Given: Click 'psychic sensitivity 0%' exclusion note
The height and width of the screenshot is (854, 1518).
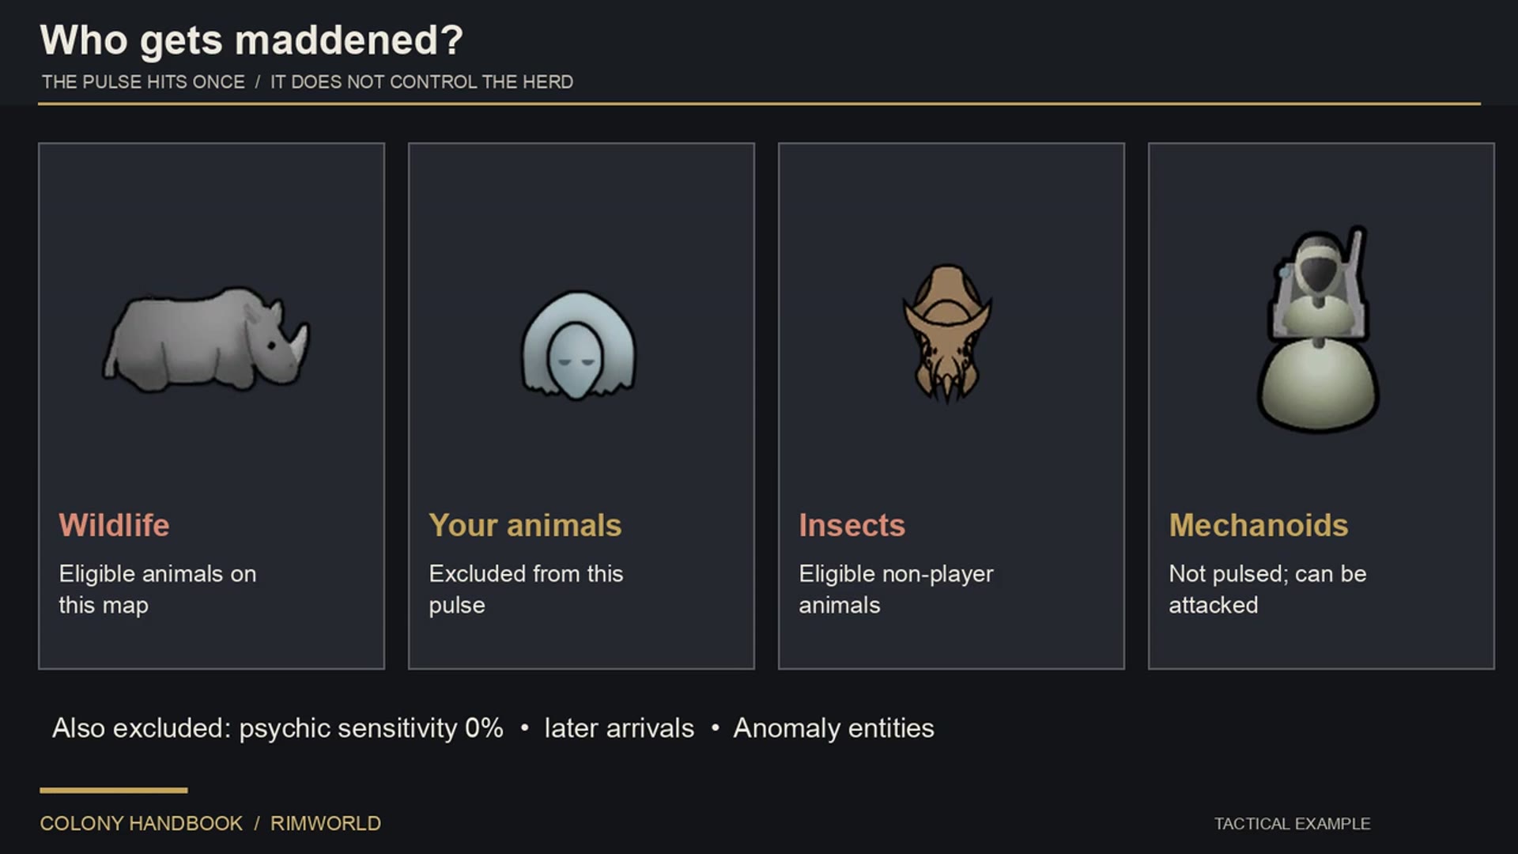Looking at the screenshot, I should [371, 727].
